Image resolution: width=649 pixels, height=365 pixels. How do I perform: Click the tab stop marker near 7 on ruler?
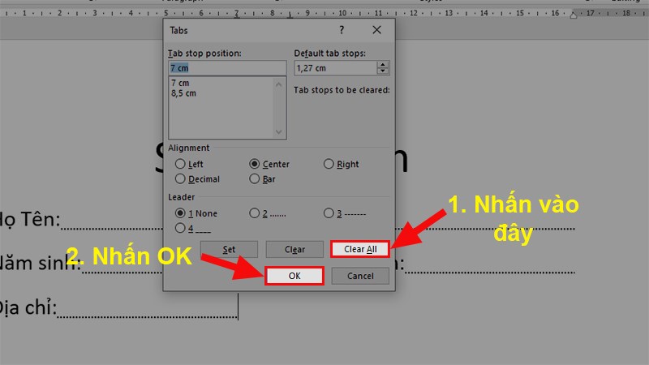tap(237, 15)
